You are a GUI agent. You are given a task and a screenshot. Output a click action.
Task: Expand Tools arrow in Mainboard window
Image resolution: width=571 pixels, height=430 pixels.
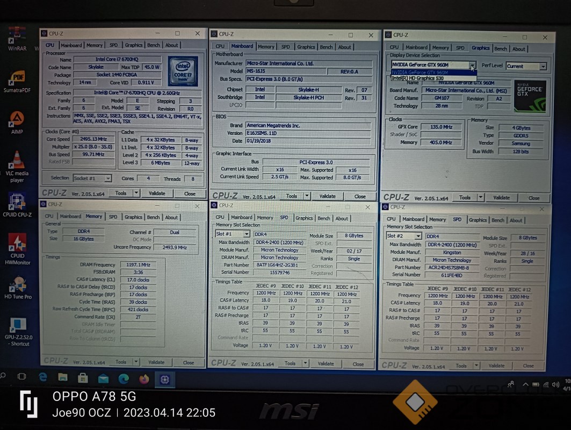pyautogui.click(x=307, y=196)
